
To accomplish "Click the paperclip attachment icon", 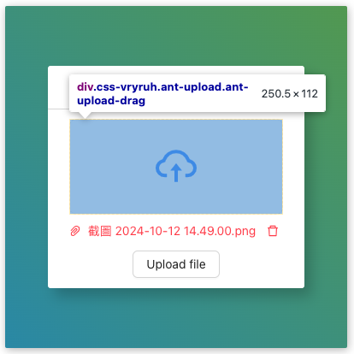I will tap(75, 231).
